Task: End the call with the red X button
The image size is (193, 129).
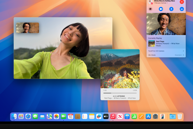Action: [182, 2]
